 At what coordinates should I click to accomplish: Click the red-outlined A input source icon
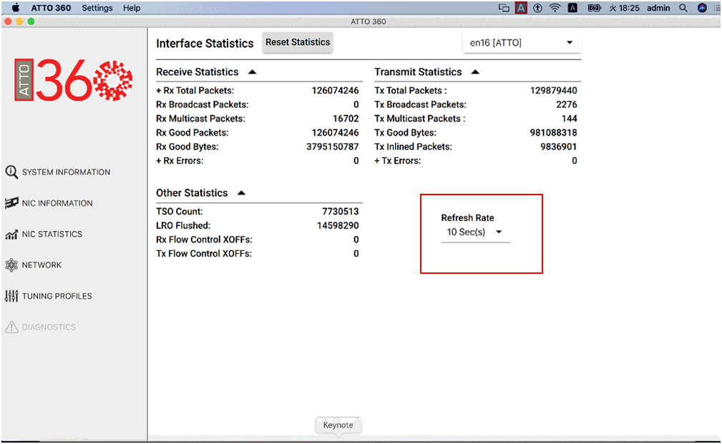coord(521,8)
